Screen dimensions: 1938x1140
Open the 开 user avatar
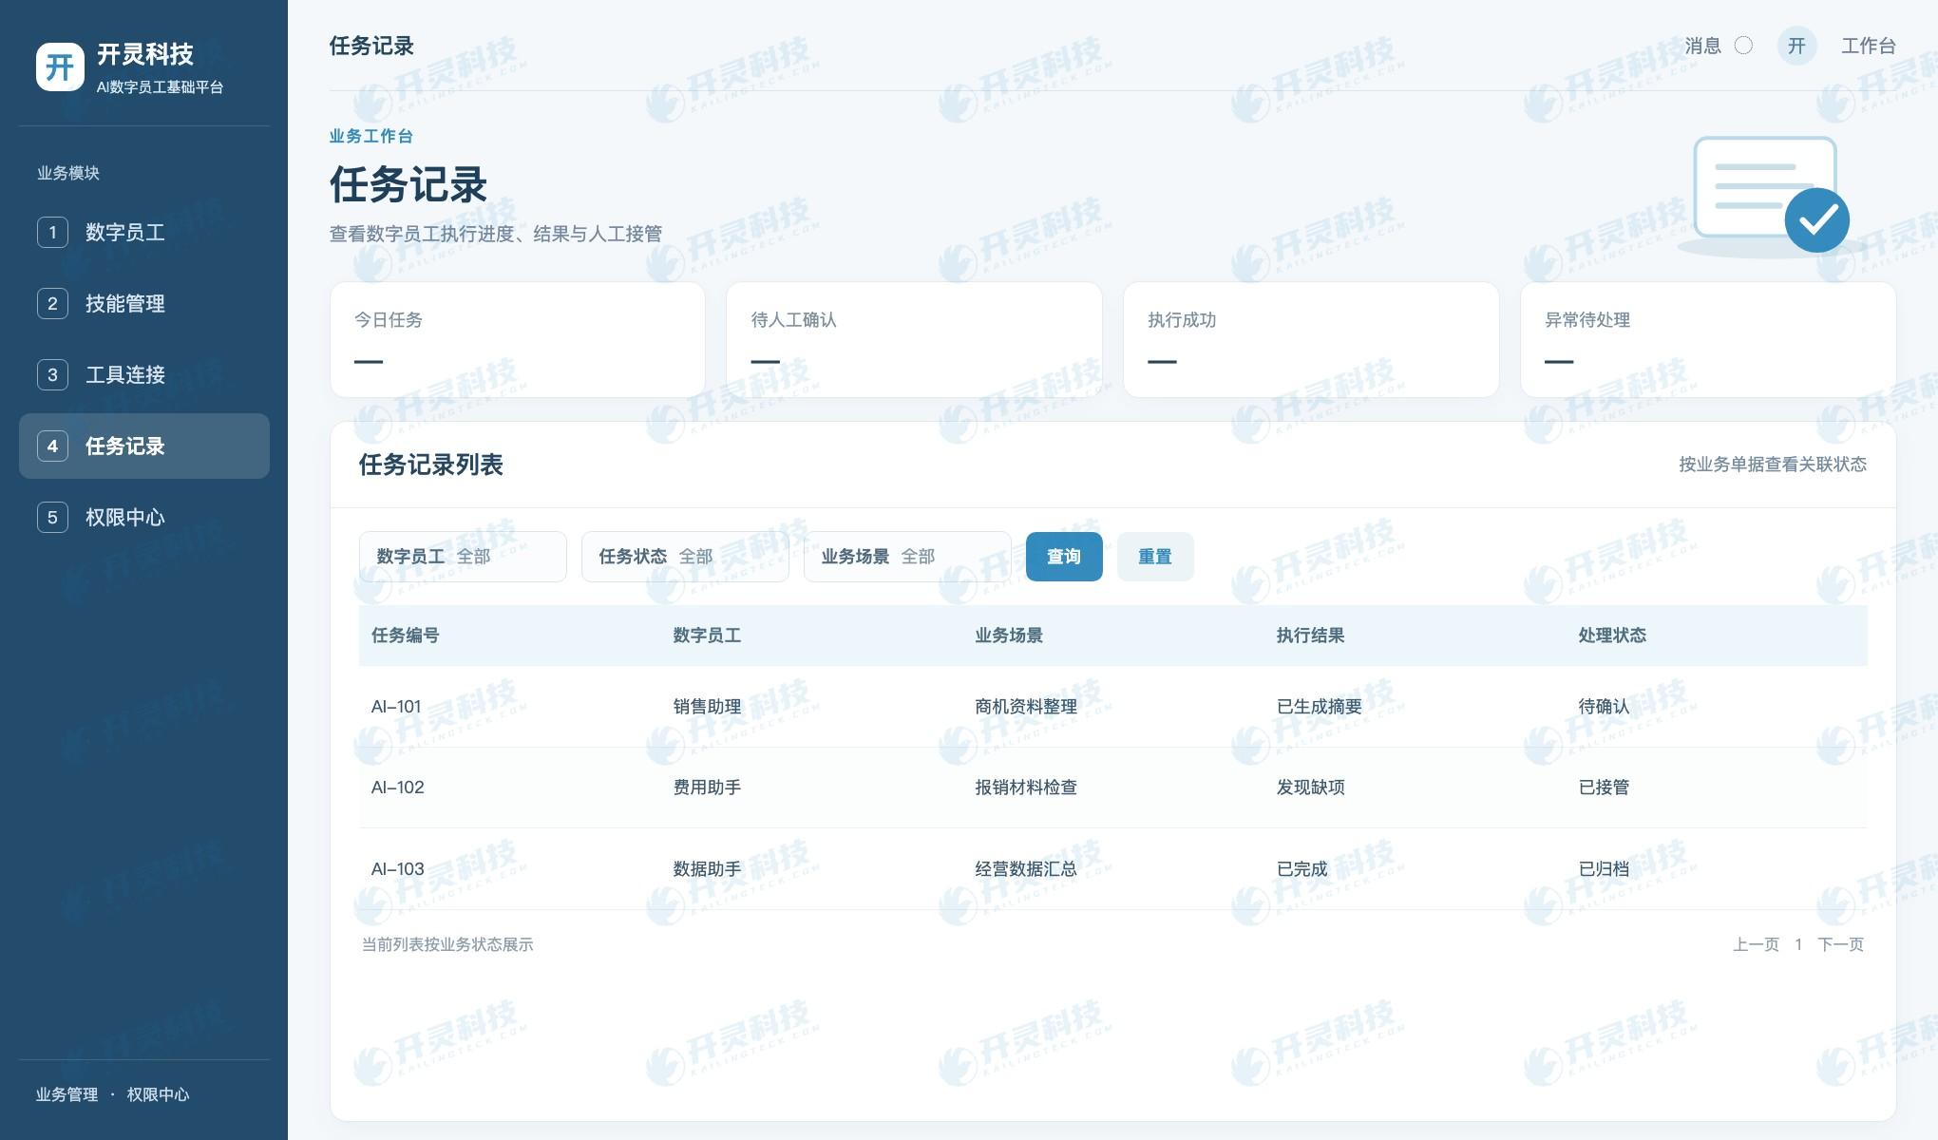1796,46
